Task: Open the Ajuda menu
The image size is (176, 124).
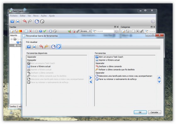Action: coord(52,16)
